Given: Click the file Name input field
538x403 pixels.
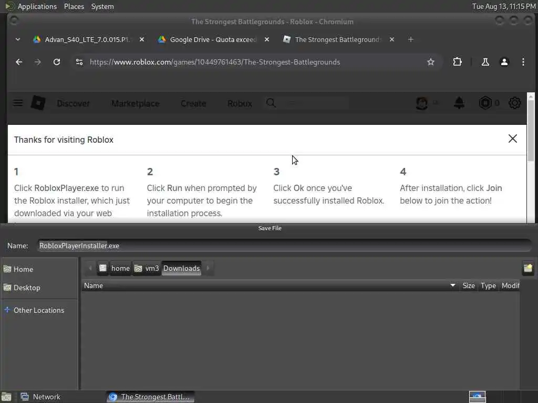Looking at the screenshot, I should point(284,246).
